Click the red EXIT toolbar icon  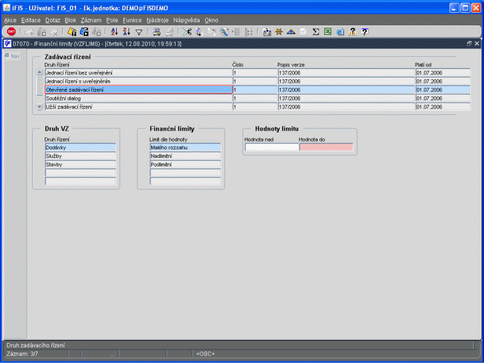click(11, 31)
